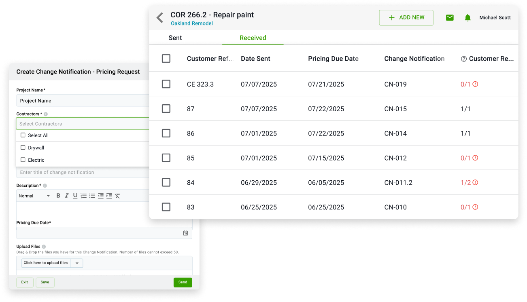This screenshot has height=302, width=527.
Task: Click the clear formatting icon
Action: pos(117,196)
